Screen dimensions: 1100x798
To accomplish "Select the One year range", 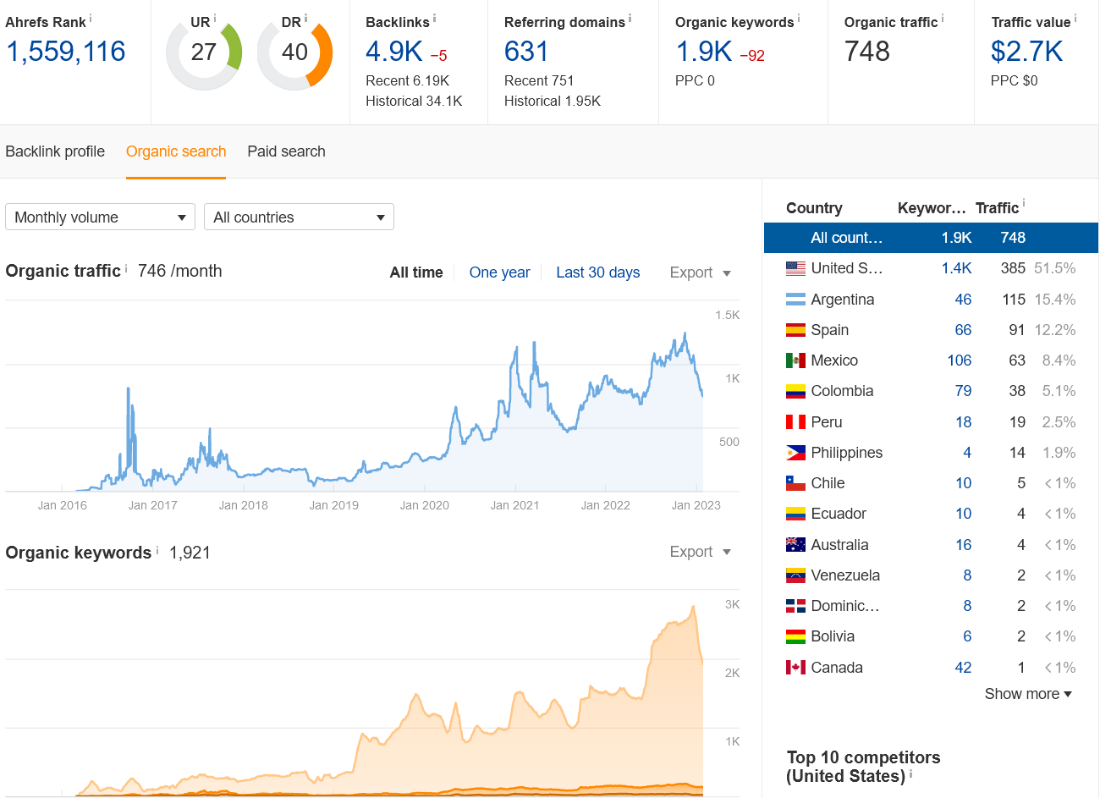I will (x=499, y=272).
